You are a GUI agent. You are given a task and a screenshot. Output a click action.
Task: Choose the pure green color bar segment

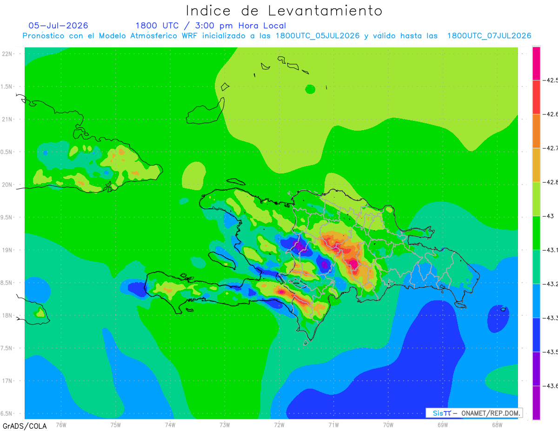coord(536,232)
